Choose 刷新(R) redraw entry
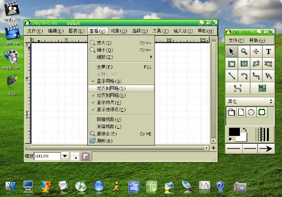 pyautogui.click(x=121, y=141)
